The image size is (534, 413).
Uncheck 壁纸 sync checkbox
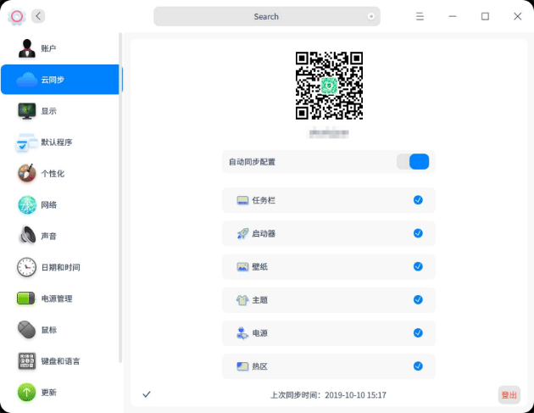point(418,266)
